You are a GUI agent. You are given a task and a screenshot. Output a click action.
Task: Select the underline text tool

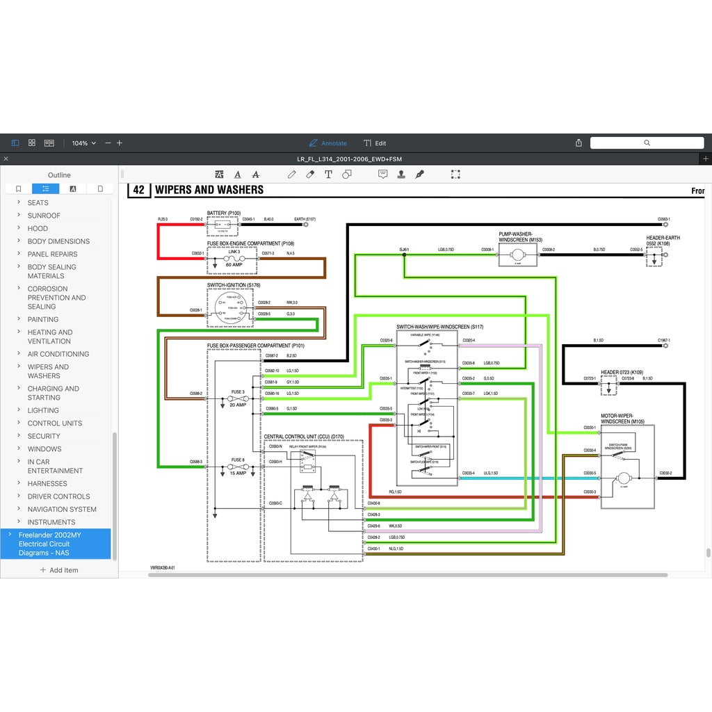pos(238,175)
